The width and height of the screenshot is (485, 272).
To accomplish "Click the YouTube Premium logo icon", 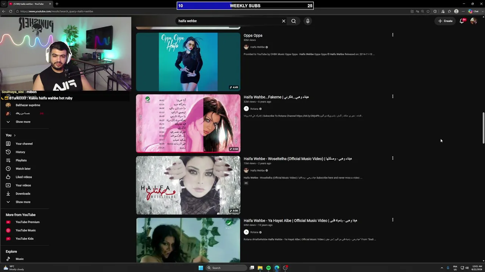I will 8,222.
